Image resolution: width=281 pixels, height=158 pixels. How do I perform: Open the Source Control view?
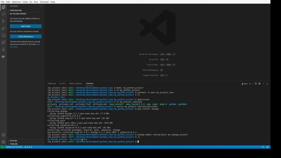4,21
